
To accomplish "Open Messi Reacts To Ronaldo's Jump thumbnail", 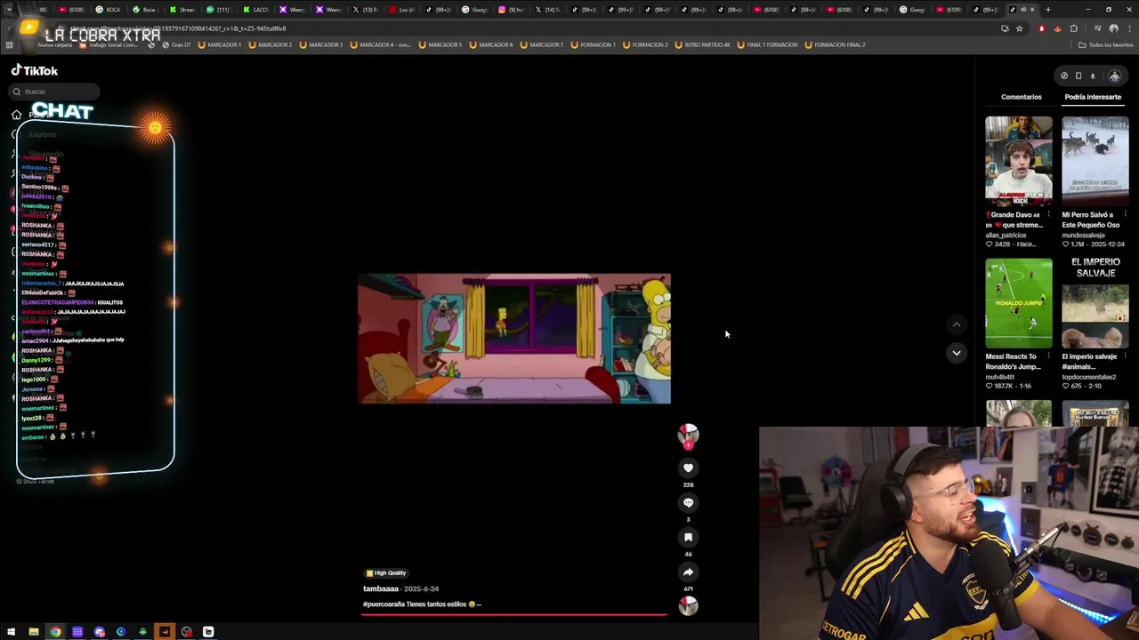I will 1019,304.
